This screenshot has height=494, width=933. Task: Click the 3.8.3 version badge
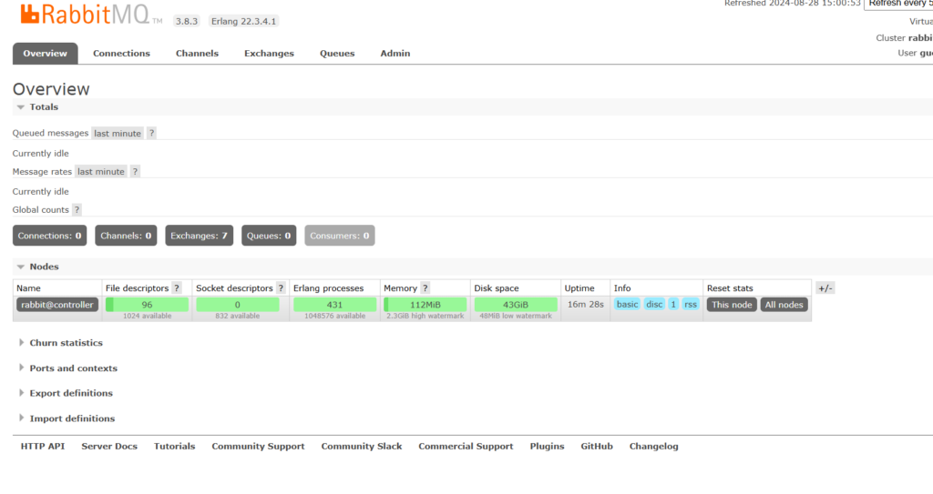tap(186, 22)
